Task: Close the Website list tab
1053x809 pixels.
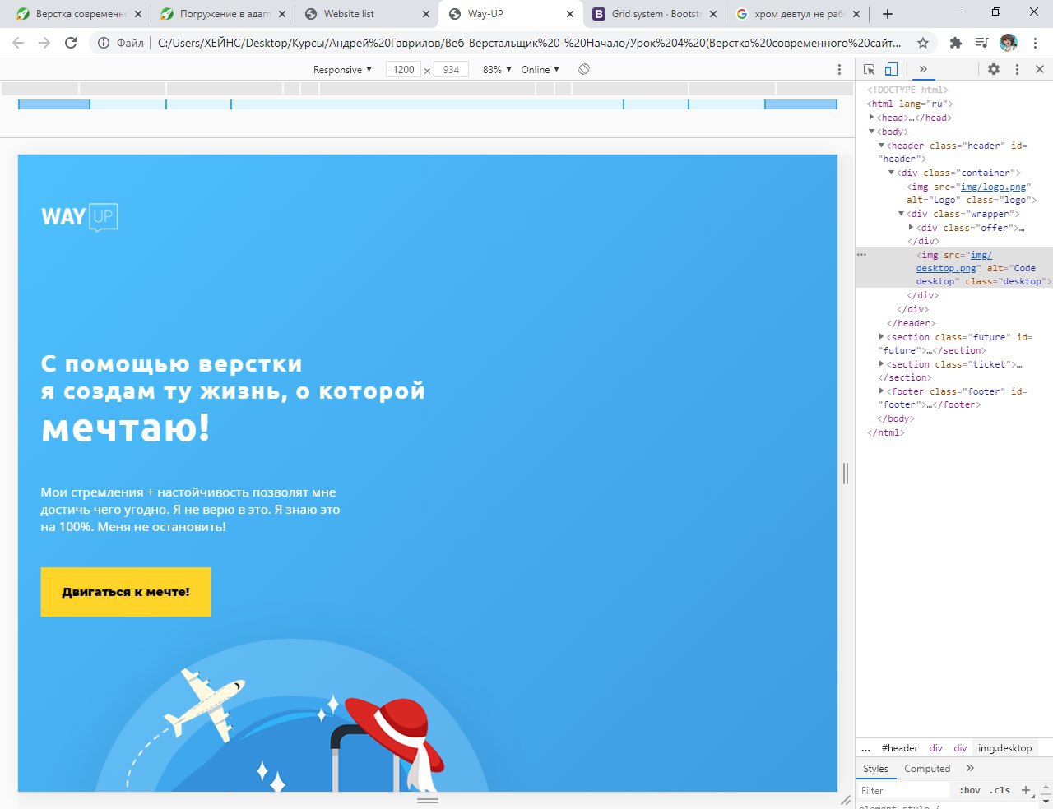Action: 426,14
